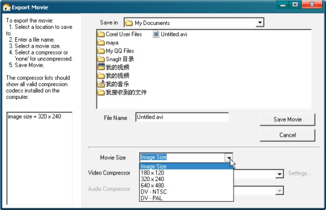Maximize the Export Movie window
Screen dimensions: 326x210
(x=295, y=5)
